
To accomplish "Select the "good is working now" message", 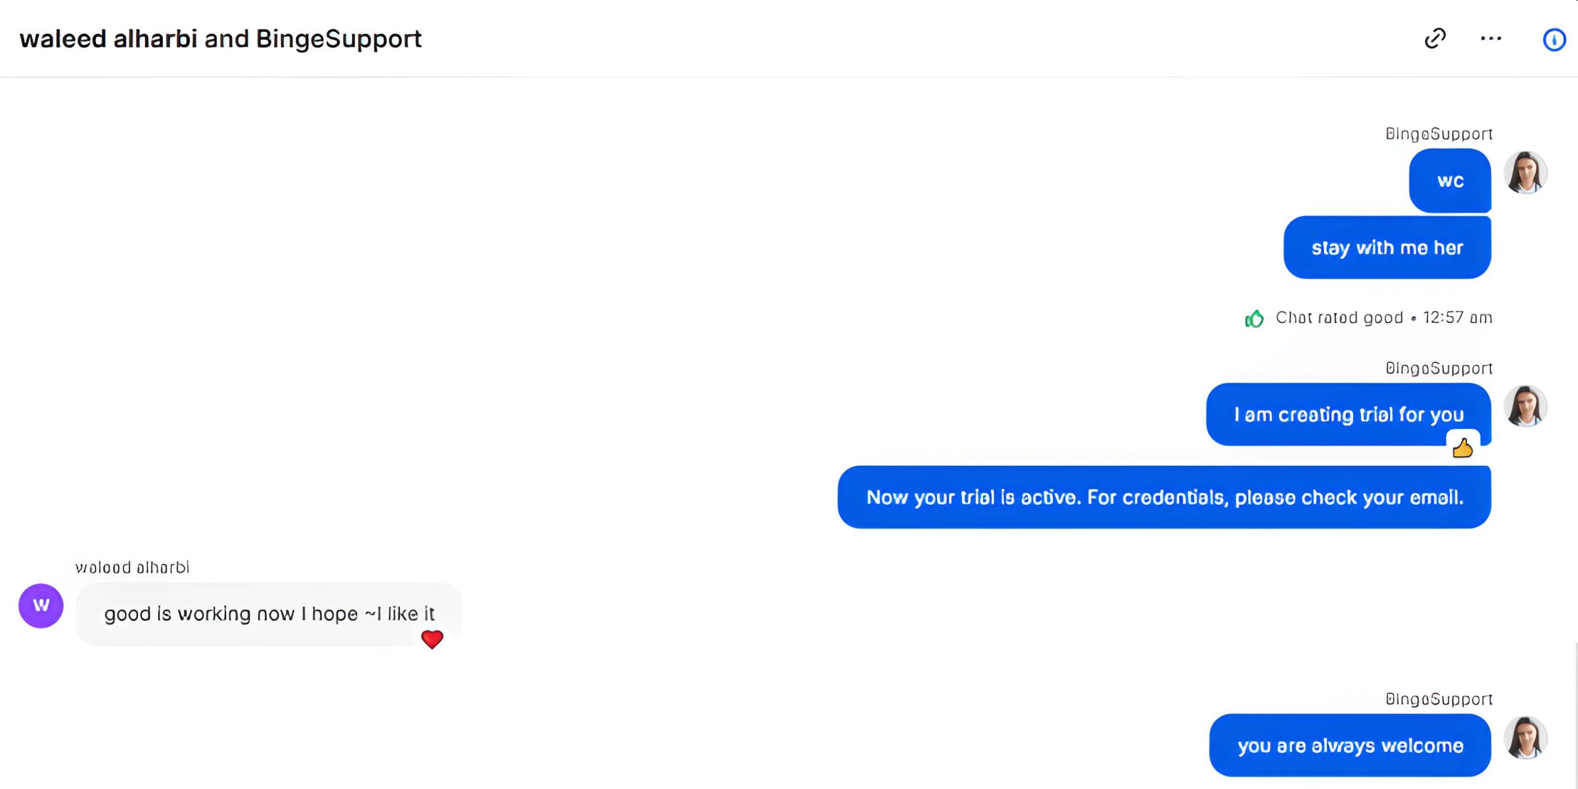I will pos(269,614).
